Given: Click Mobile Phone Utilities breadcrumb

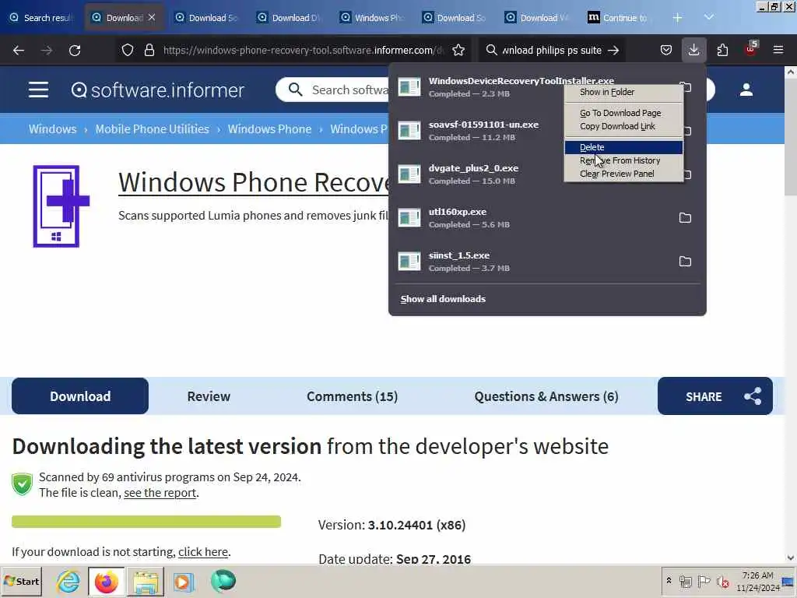Looking at the screenshot, I should 153,129.
